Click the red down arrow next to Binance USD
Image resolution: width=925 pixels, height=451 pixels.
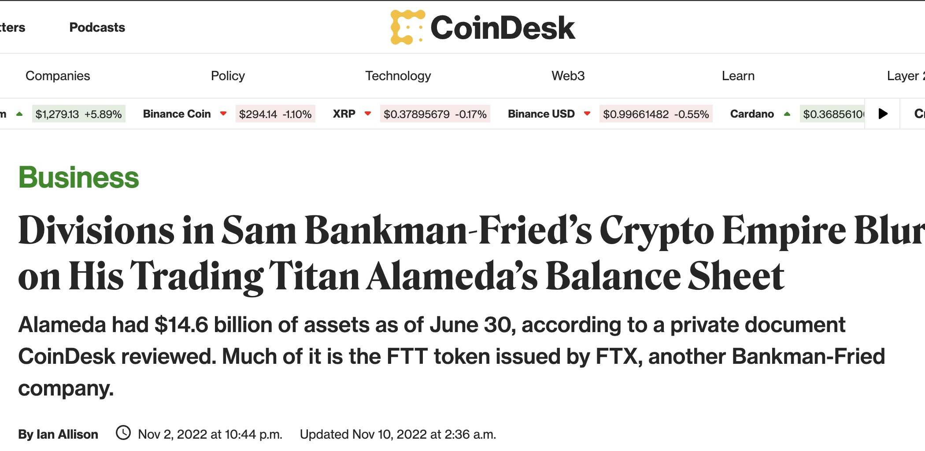pyautogui.click(x=587, y=114)
